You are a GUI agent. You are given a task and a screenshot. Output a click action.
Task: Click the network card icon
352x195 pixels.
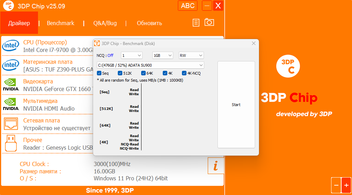(x=11, y=124)
